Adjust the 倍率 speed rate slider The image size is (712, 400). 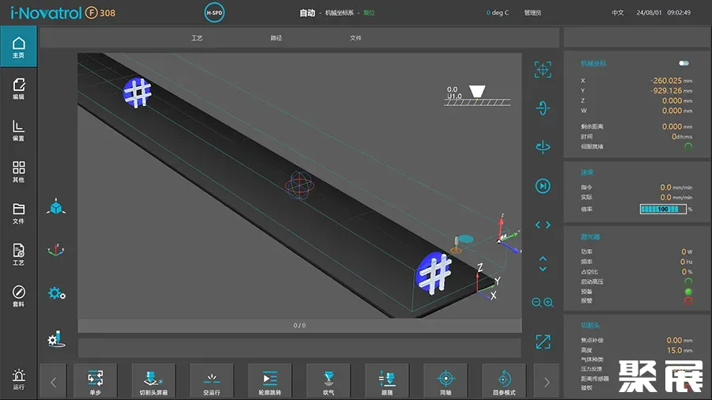(662, 209)
